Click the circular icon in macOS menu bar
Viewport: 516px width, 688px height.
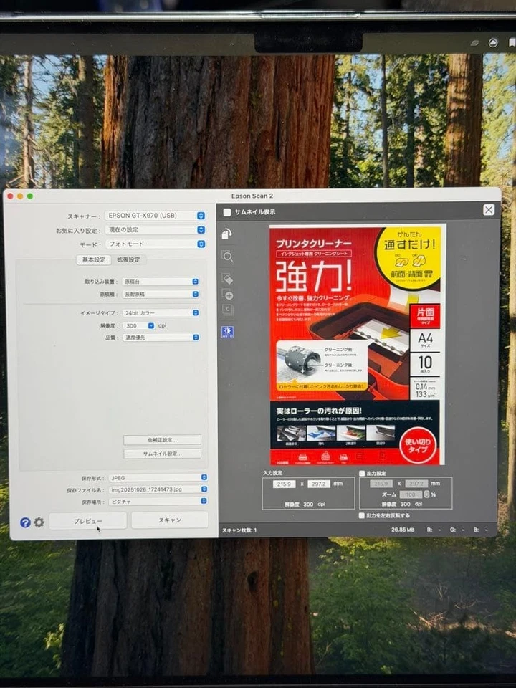[x=493, y=42]
